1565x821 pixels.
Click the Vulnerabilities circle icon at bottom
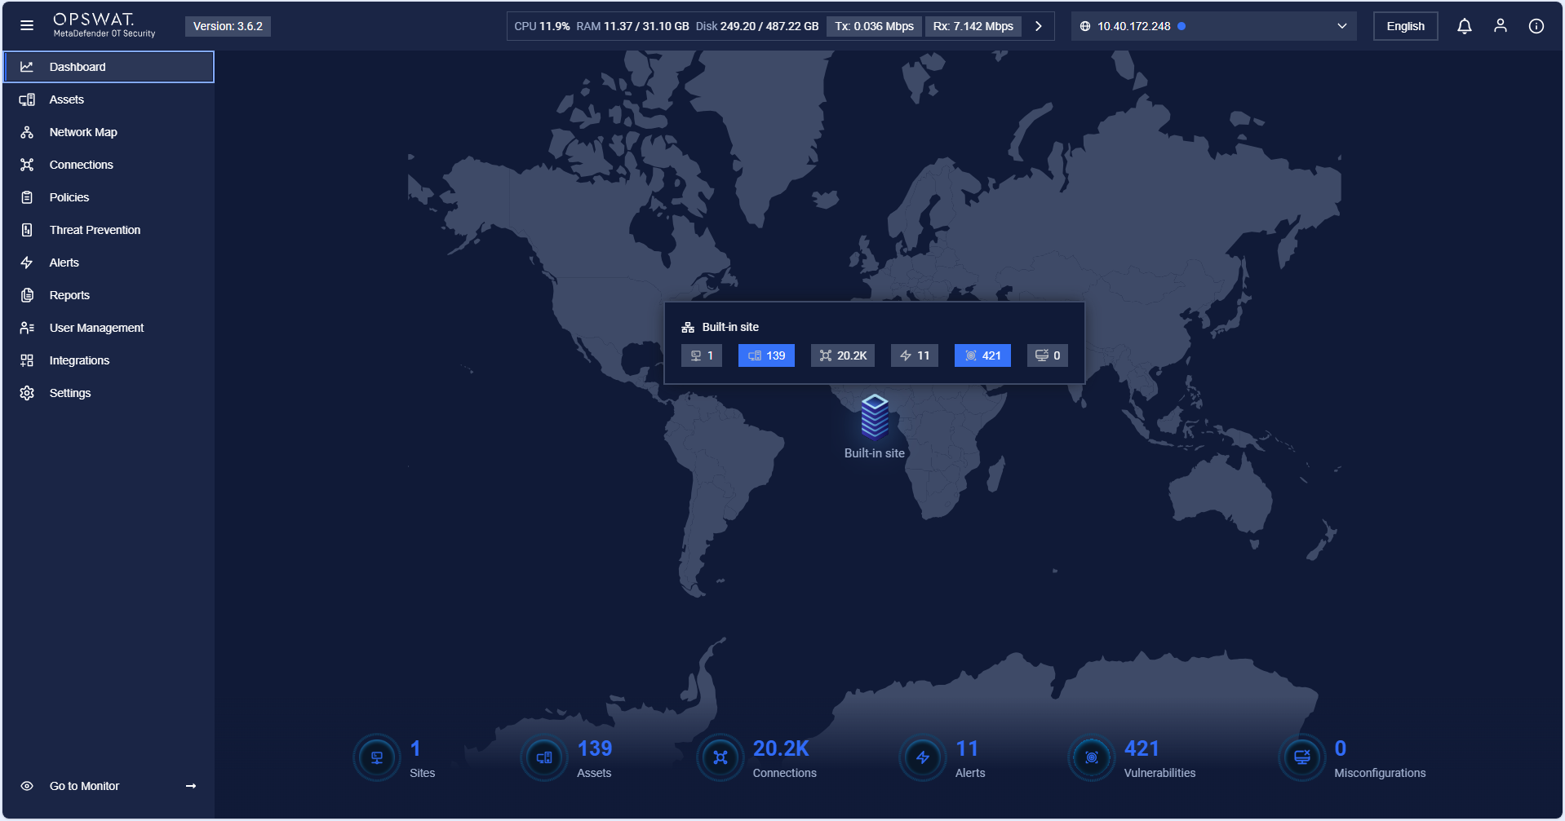(x=1091, y=757)
